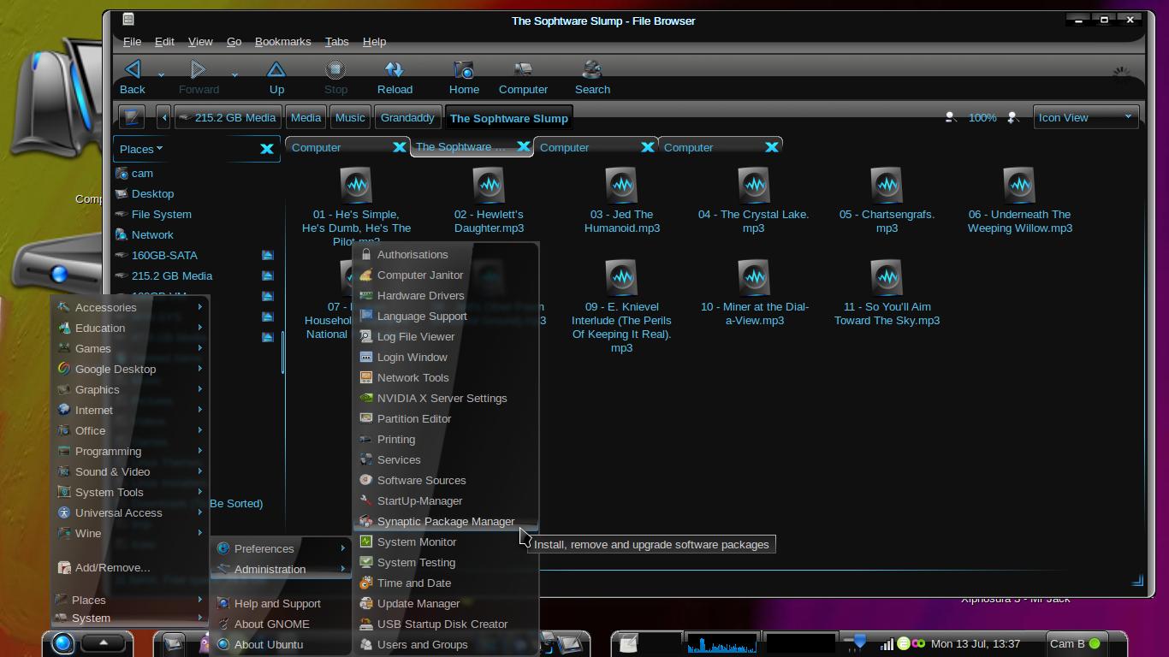This screenshot has height=657, width=1169.
Task: Click The Sophtware Slump path button
Action: click(508, 118)
